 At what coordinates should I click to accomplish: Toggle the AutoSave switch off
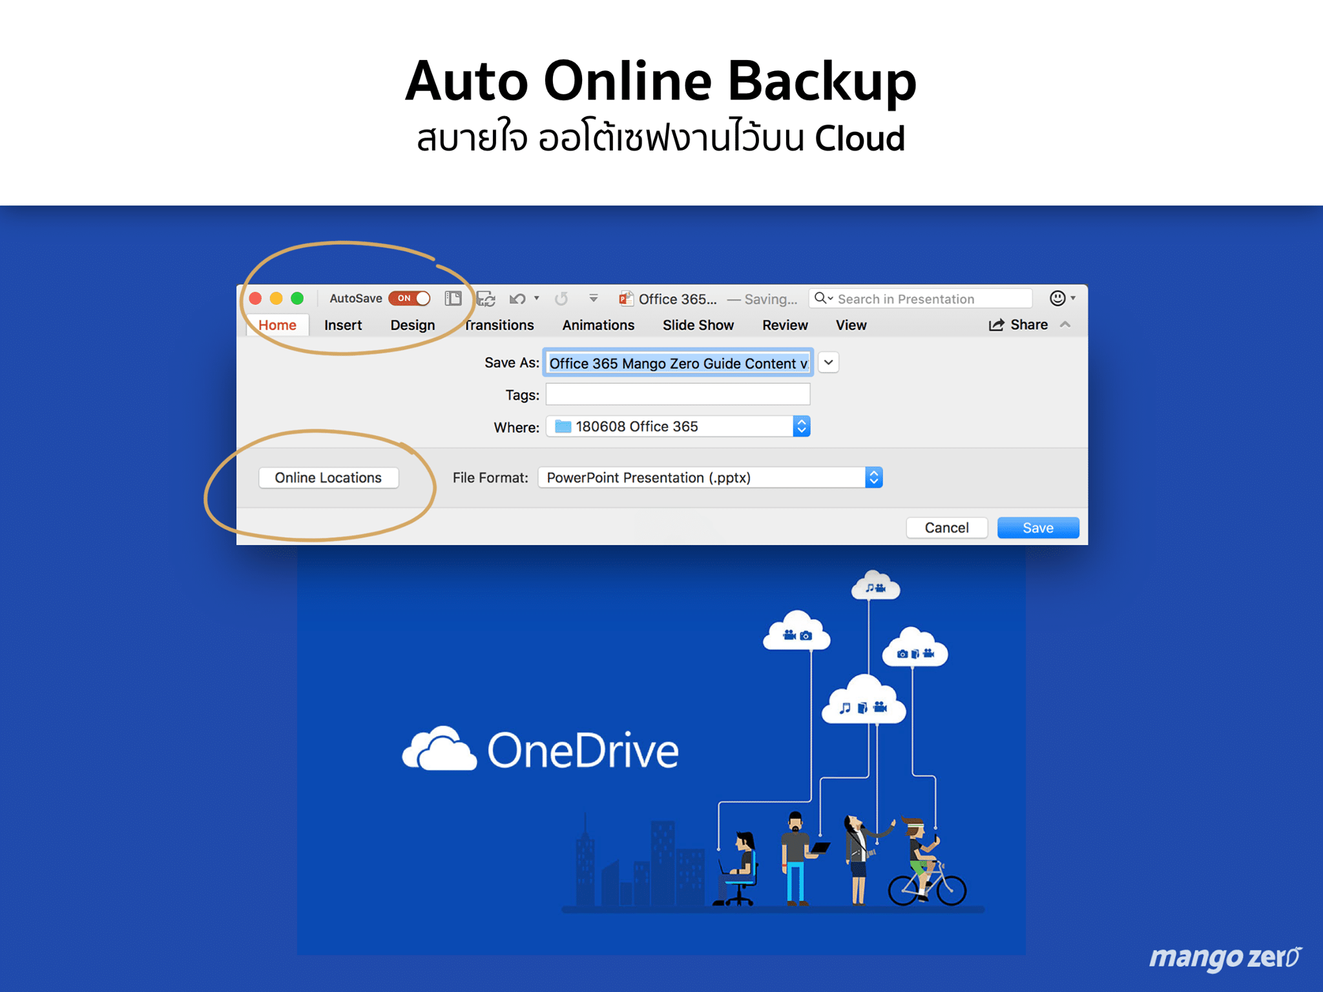coord(410,298)
